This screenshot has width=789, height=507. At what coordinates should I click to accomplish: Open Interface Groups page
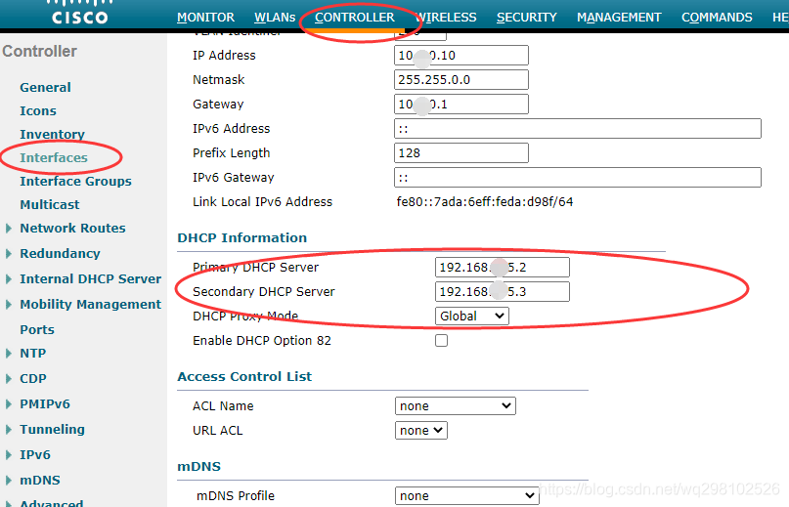tap(75, 181)
